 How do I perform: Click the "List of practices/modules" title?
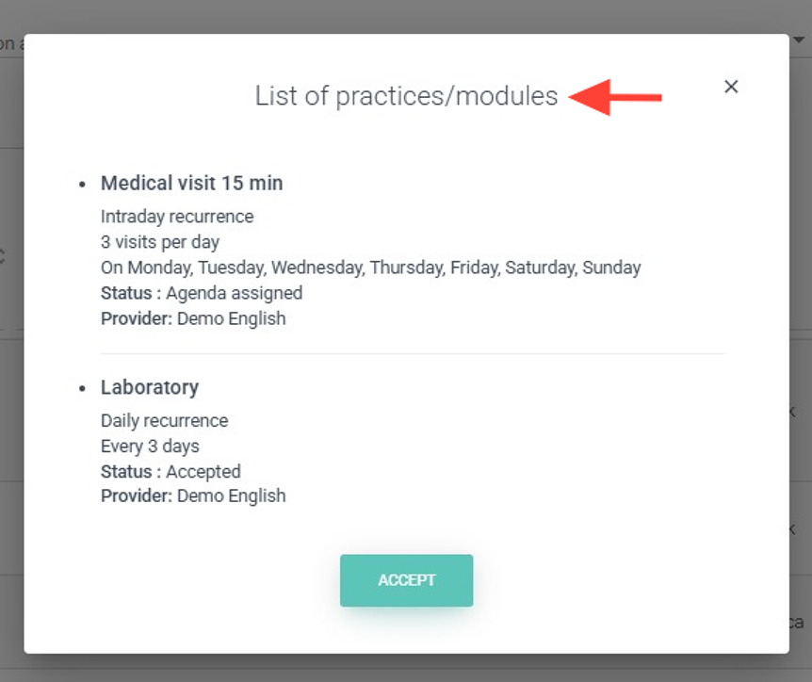pyautogui.click(x=406, y=96)
